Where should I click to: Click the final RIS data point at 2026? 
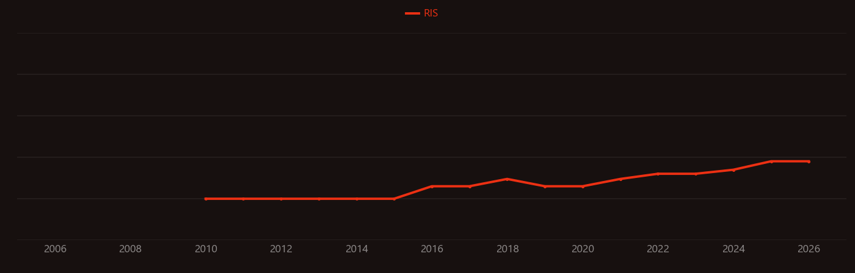point(809,161)
